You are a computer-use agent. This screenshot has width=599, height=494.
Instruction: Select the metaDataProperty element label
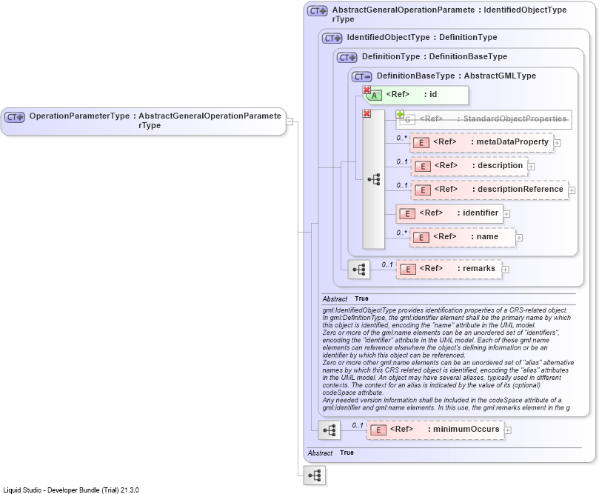pos(512,141)
